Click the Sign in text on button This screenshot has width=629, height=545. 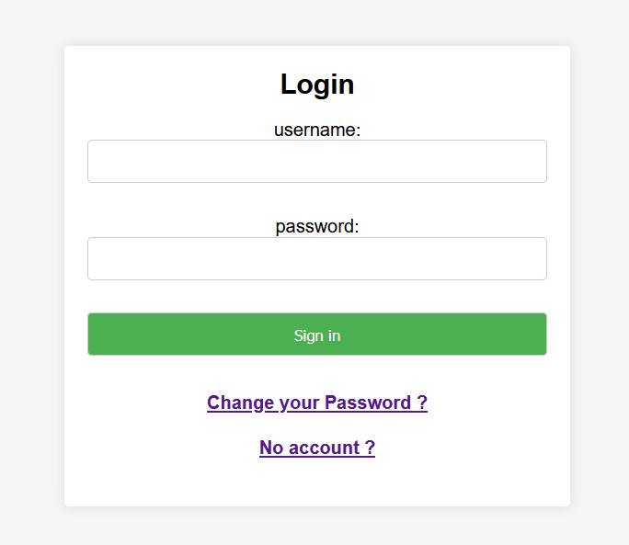click(317, 335)
